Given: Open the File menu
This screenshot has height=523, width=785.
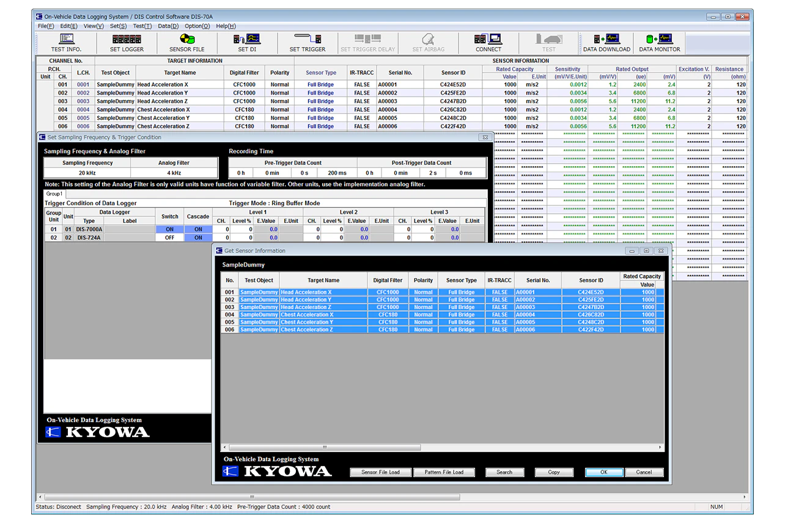Looking at the screenshot, I should [x=46, y=26].
